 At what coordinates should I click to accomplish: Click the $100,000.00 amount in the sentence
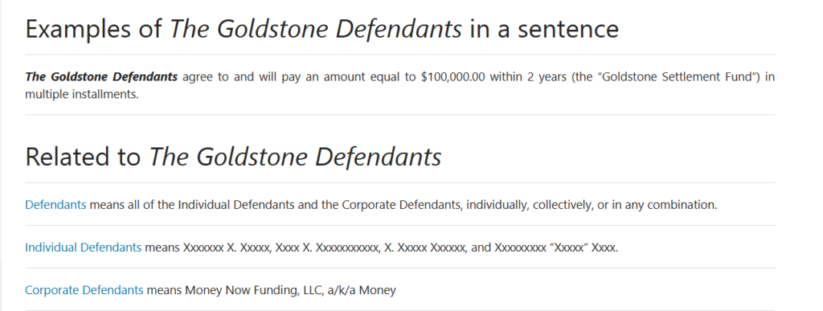click(453, 76)
